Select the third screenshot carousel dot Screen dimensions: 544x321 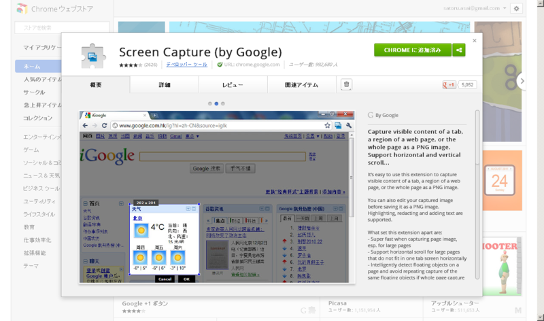point(223,103)
